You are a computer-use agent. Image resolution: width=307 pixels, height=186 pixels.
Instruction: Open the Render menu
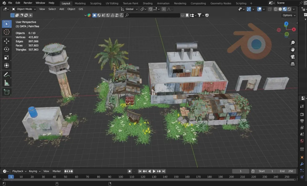(x=28, y=3)
